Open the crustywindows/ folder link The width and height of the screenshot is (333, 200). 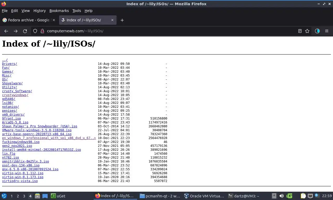point(15,95)
